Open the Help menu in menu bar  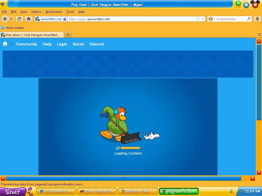(x=81, y=12)
